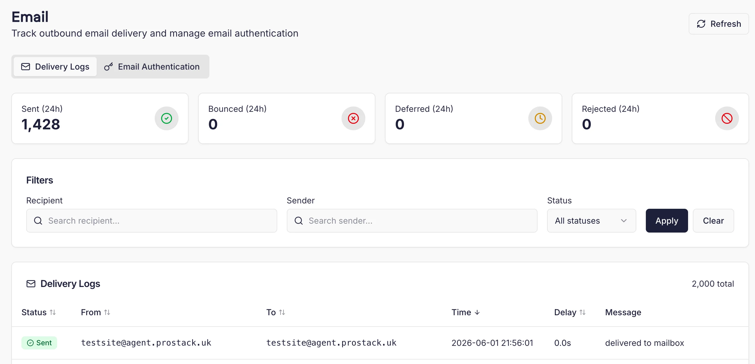Apply the selected filters
Screen dimensions: 755x364
pos(667,221)
